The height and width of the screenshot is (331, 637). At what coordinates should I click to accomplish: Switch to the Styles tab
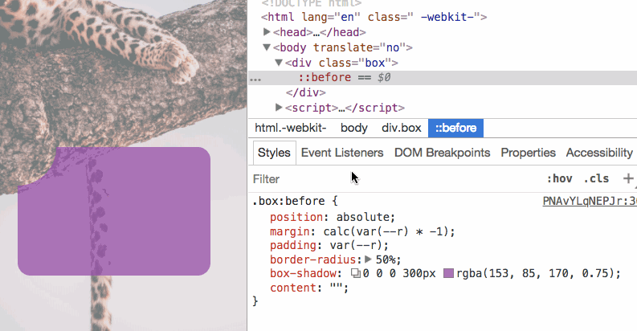[274, 153]
